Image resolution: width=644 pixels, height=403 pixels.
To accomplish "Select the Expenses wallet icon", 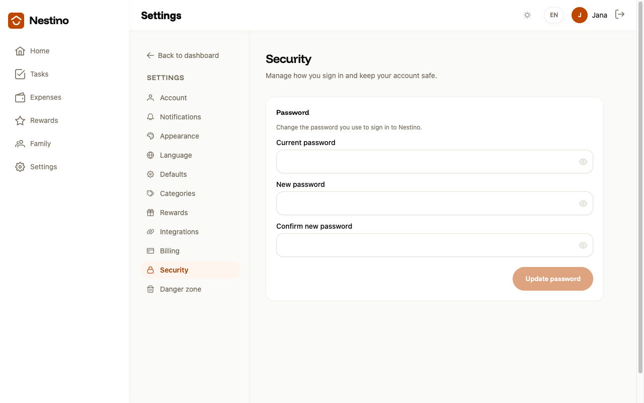I will (x=20, y=97).
